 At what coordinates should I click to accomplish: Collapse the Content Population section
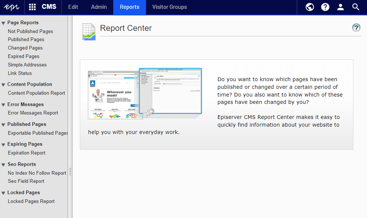tap(3, 85)
